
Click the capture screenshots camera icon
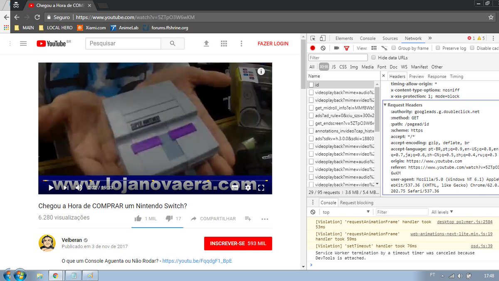(336, 48)
